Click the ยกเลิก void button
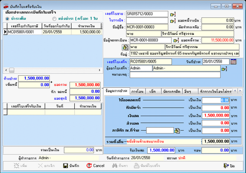246x173 pixels. click(47, 165)
